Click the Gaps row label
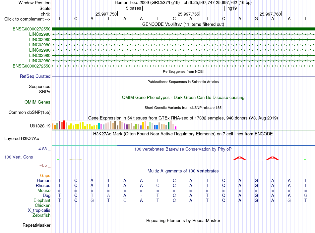This screenshot has width=315, height=233. pos(45,175)
